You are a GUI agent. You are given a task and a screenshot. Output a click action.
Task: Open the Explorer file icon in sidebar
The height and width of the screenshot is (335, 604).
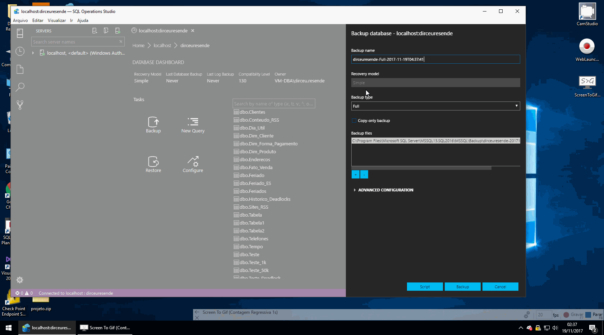click(x=20, y=69)
